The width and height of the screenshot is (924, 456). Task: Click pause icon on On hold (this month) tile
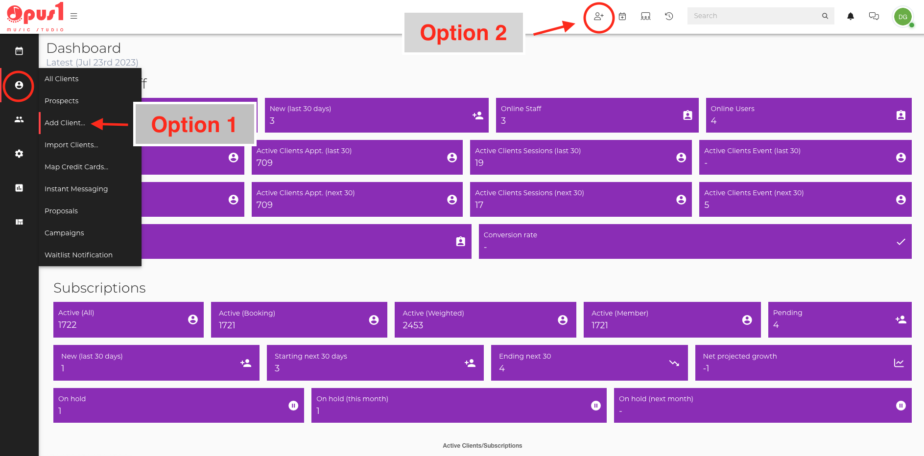click(x=596, y=406)
